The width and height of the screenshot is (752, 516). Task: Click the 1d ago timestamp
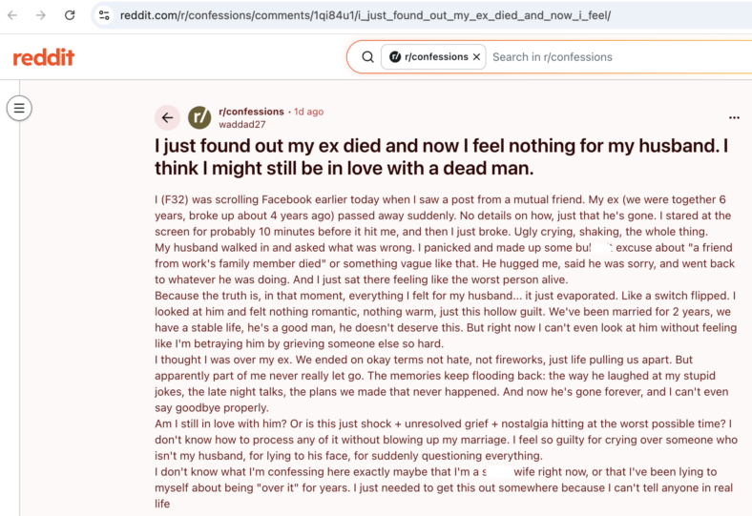[309, 112]
